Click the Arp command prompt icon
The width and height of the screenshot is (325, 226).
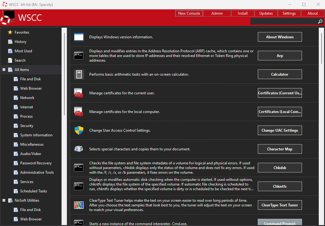tap(79, 56)
